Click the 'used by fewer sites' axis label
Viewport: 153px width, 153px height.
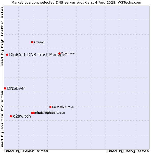point(26,151)
